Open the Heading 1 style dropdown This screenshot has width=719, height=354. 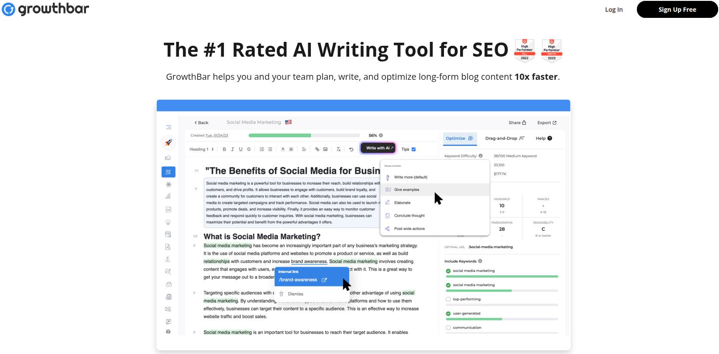(202, 149)
